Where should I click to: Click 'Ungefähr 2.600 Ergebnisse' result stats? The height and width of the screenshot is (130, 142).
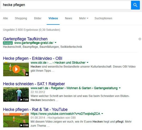click(32, 30)
